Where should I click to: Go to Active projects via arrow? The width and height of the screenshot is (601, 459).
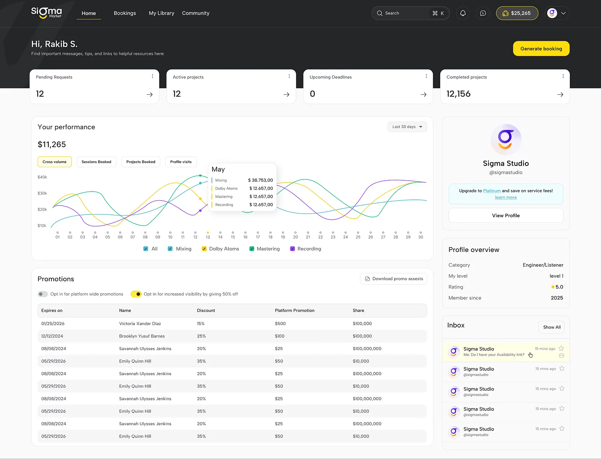click(x=286, y=94)
